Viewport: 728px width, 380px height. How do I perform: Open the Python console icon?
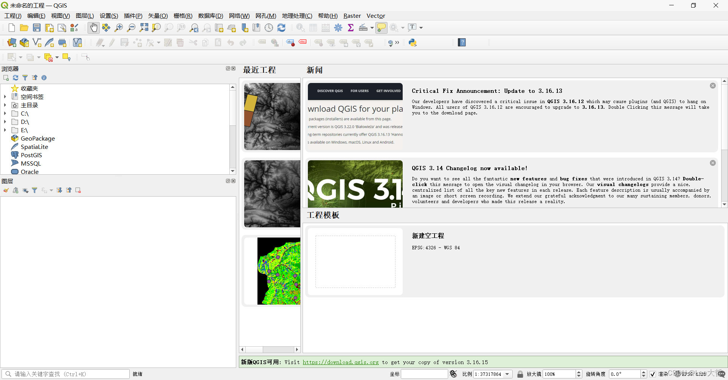[x=413, y=43]
